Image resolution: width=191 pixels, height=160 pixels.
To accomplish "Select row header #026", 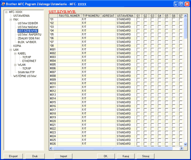I will [53, 144].
